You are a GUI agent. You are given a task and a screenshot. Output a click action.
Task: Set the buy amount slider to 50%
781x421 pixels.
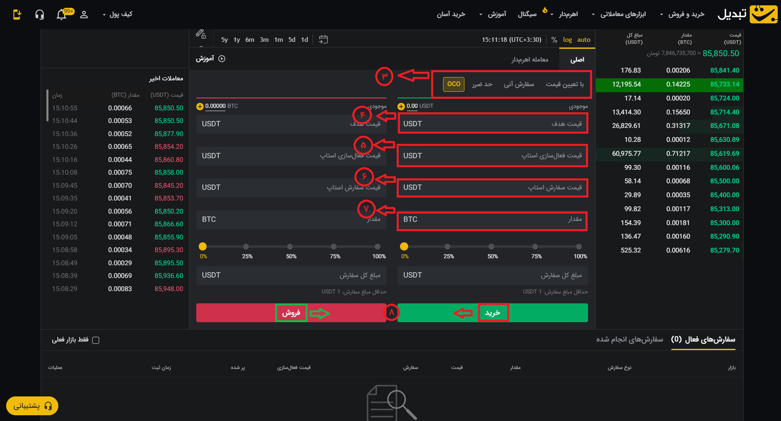pos(491,247)
